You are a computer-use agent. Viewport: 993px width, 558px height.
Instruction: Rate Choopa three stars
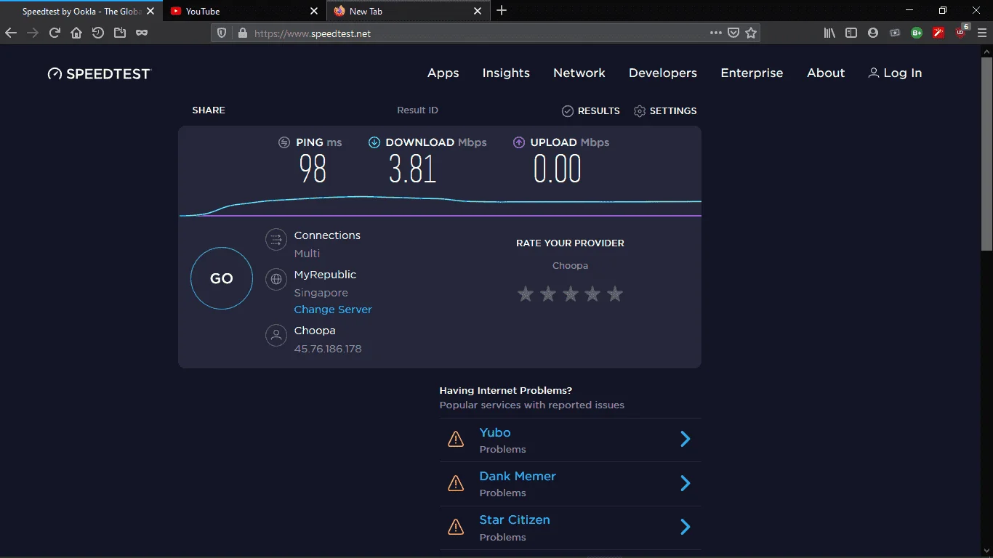coord(571,294)
